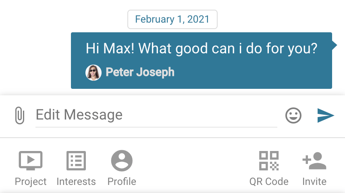Show the QR Code icon
Screen dimensions: 345x193
(269, 161)
